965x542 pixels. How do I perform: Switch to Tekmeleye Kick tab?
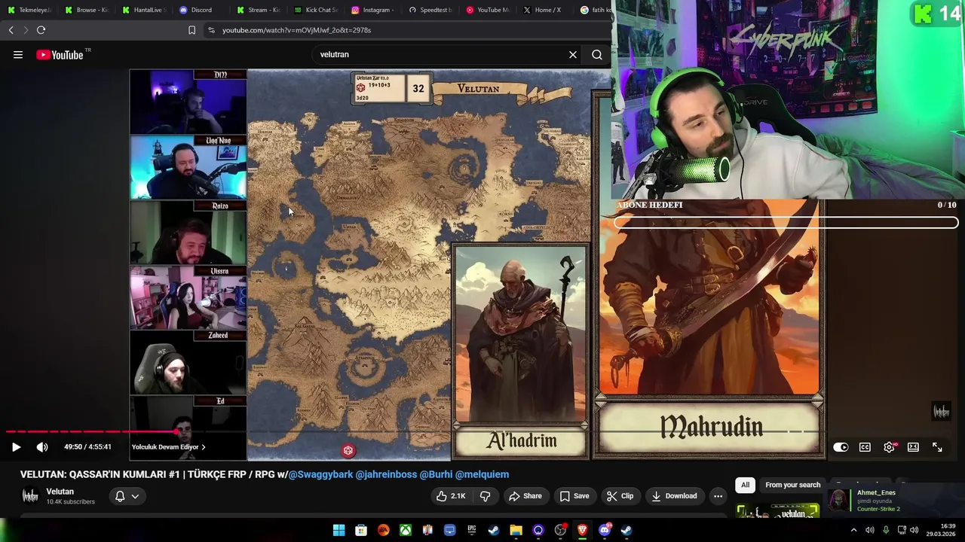29,10
